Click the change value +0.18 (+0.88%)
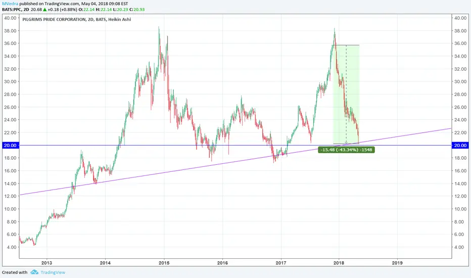Image resolution: width=471 pixels, height=278 pixels. 63,9
